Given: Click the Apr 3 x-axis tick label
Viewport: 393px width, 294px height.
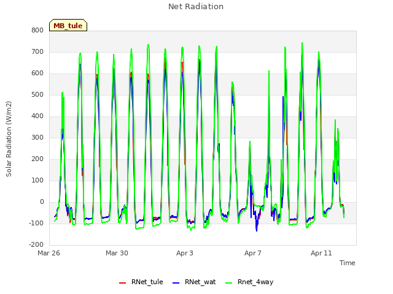Looking at the screenshot, I should [185, 253].
